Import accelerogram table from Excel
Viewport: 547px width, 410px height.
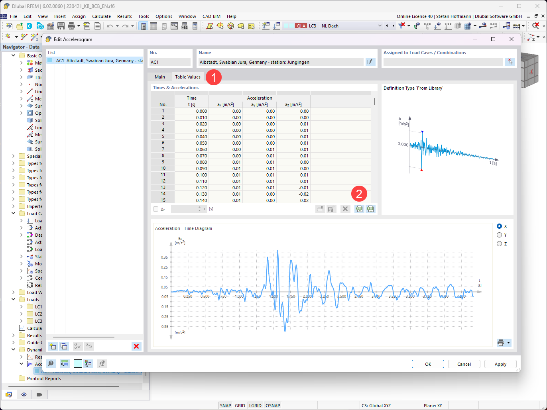point(358,208)
